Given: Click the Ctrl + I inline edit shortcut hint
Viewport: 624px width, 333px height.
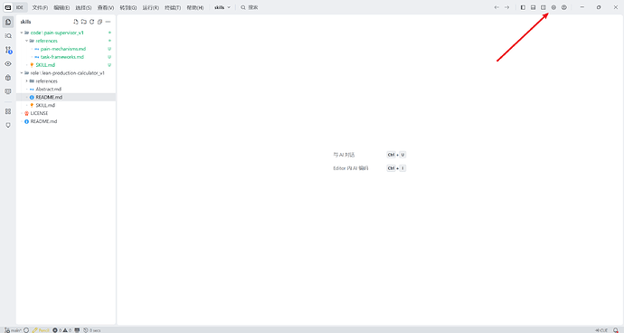Looking at the screenshot, I should click(x=396, y=168).
